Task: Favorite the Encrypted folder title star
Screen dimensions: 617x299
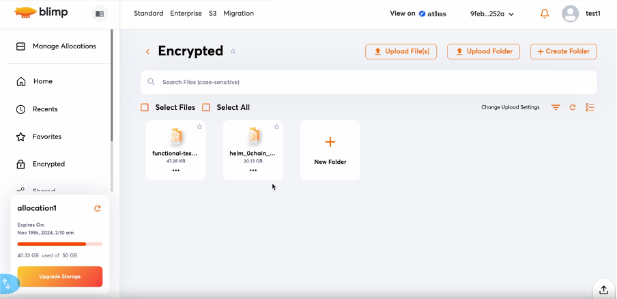Action: pyautogui.click(x=233, y=51)
